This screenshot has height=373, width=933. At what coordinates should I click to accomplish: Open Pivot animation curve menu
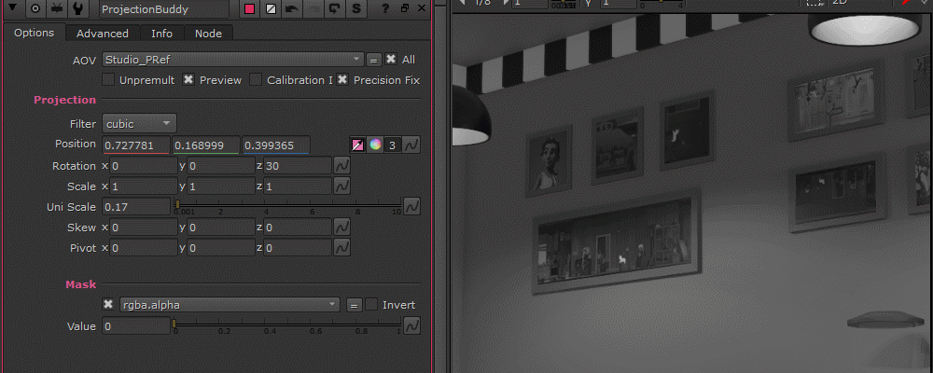pyautogui.click(x=342, y=247)
